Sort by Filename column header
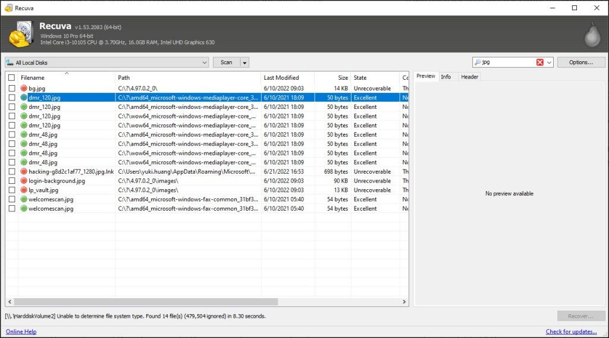This screenshot has width=609, height=338. 67,78
